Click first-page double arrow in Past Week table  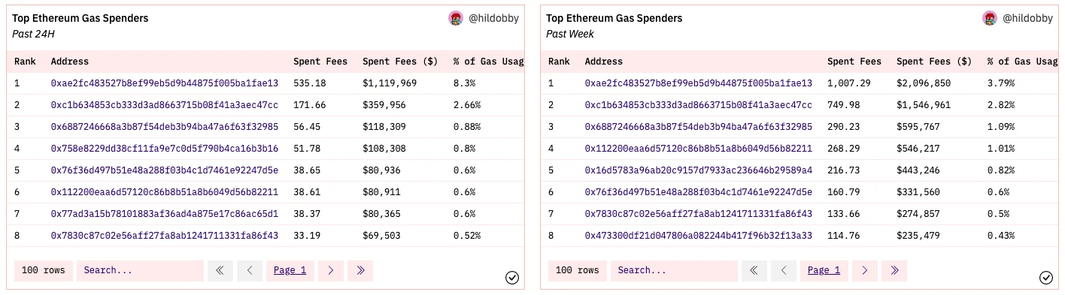(x=754, y=270)
